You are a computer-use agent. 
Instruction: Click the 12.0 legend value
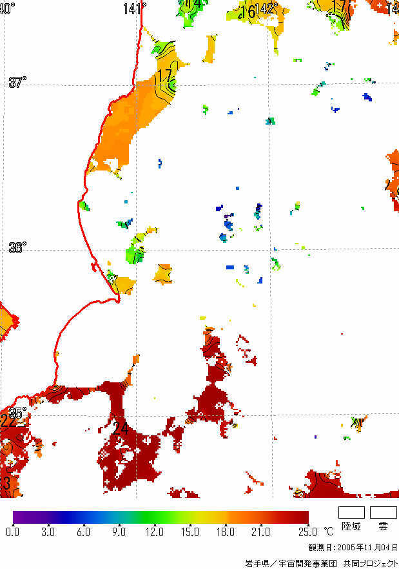click(x=154, y=532)
